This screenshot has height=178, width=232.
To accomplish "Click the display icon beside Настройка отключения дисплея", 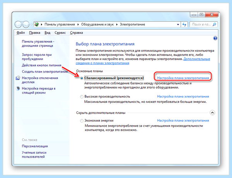I will [x=18, y=78].
